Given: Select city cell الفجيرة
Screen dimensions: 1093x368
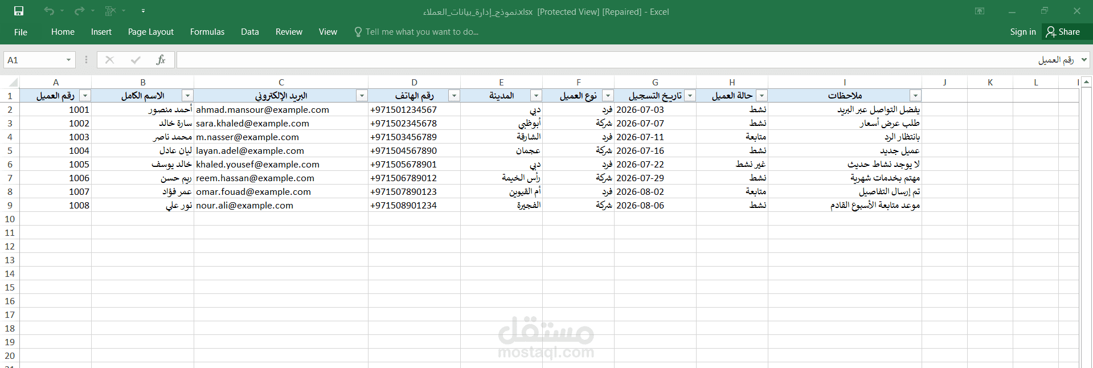Looking at the screenshot, I should (x=502, y=205).
